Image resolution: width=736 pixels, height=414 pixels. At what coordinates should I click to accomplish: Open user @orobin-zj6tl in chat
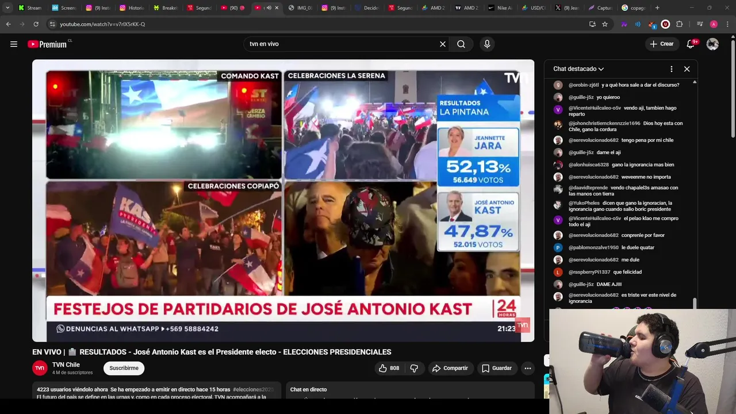(x=584, y=85)
